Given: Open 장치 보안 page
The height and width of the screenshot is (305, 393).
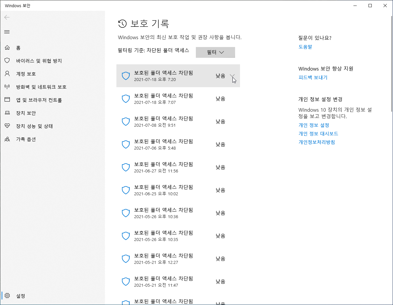Looking at the screenshot, I should (26, 113).
